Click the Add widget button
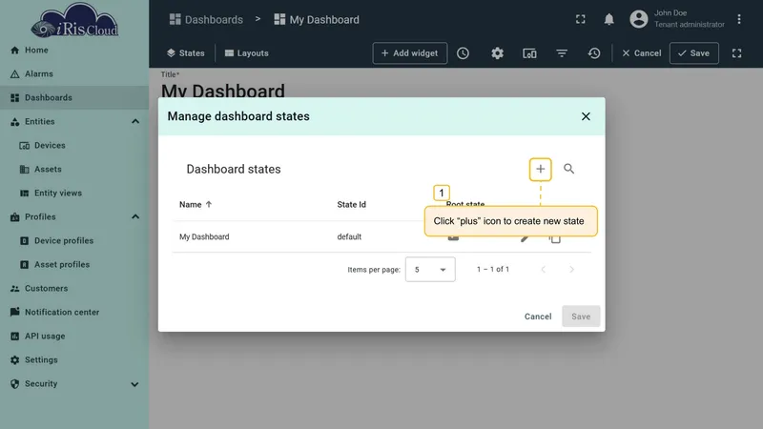The image size is (763, 429). (410, 53)
